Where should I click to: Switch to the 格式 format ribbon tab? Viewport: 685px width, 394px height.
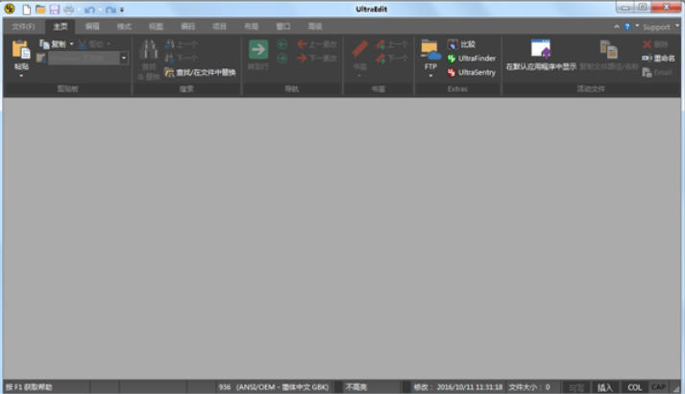(x=124, y=27)
